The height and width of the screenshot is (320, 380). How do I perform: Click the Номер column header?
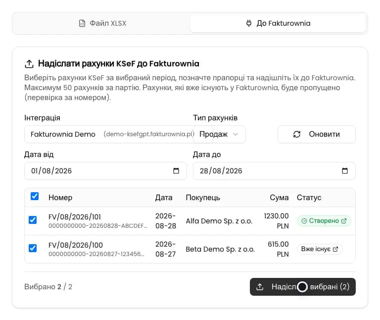[60, 198]
